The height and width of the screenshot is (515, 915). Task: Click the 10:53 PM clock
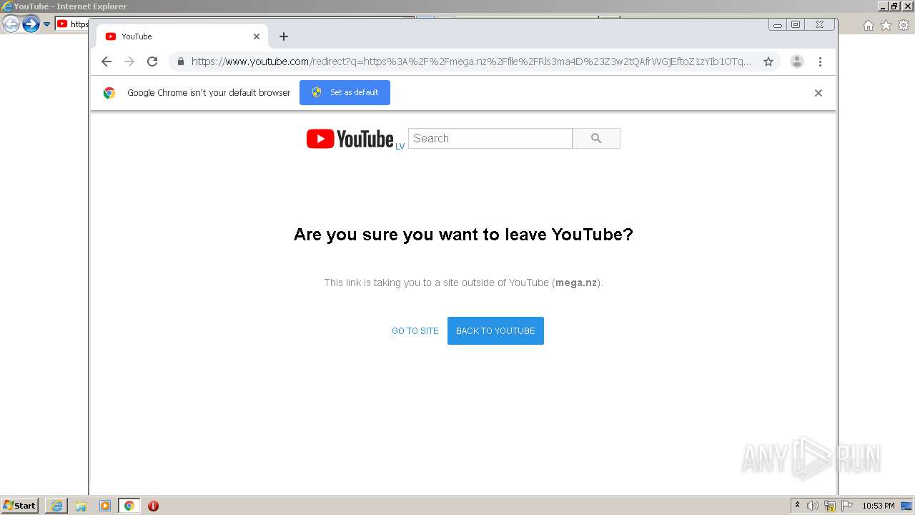pyautogui.click(x=878, y=506)
